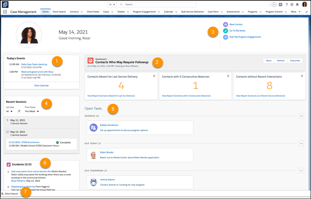Open the View Calendar link

tap(41, 85)
